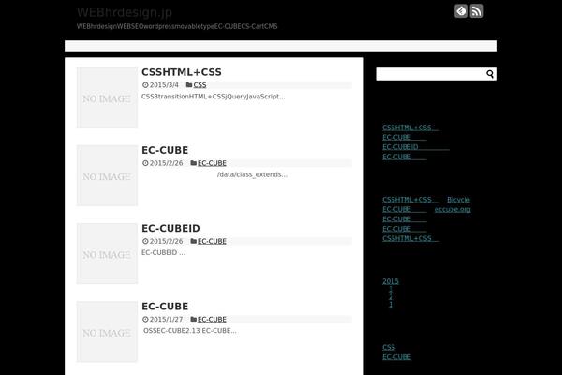
Task: Click NO IMAGE thumbnail of EC-CUBEID post
Action: [107, 254]
